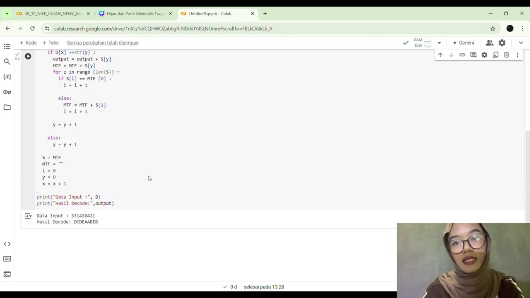Collapse the header chevron
530x298 pixels.
521,43
